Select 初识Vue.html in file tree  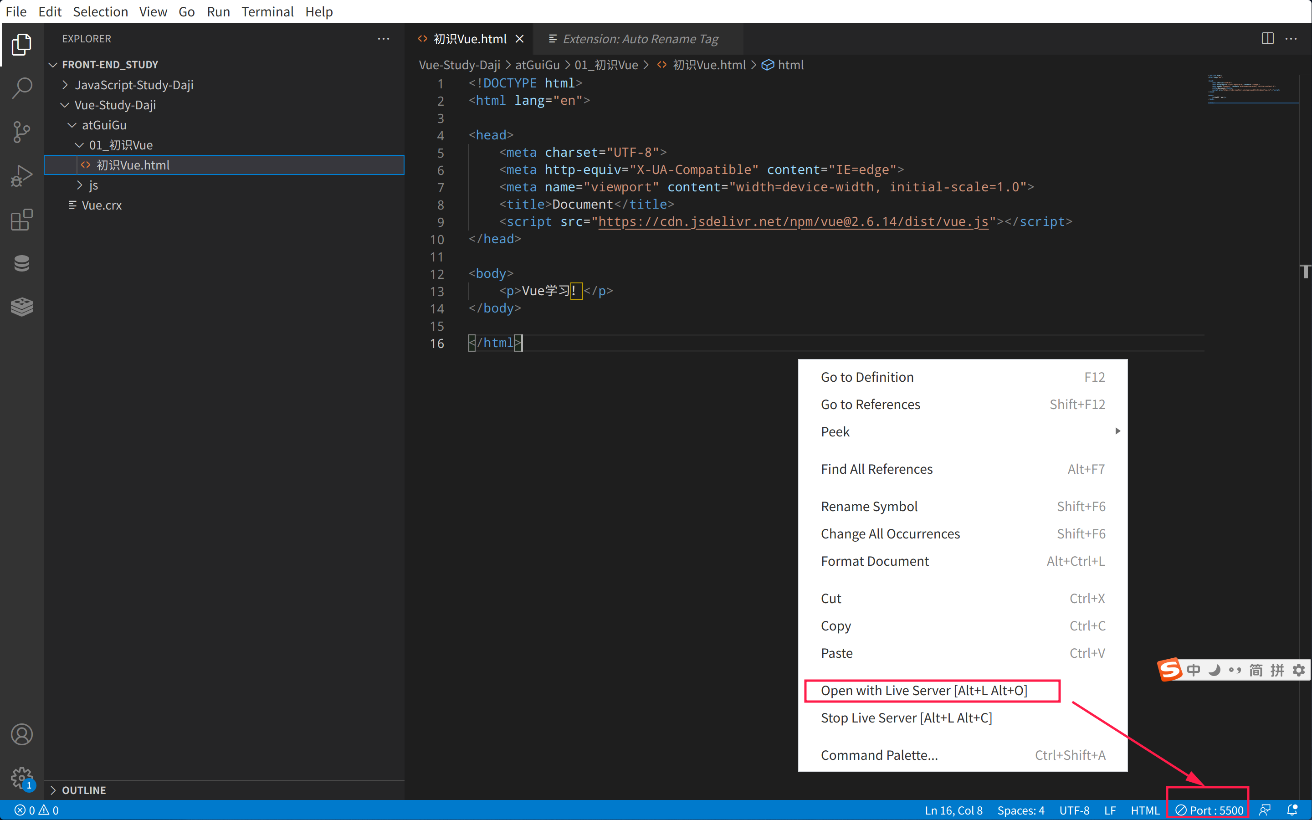224,165
